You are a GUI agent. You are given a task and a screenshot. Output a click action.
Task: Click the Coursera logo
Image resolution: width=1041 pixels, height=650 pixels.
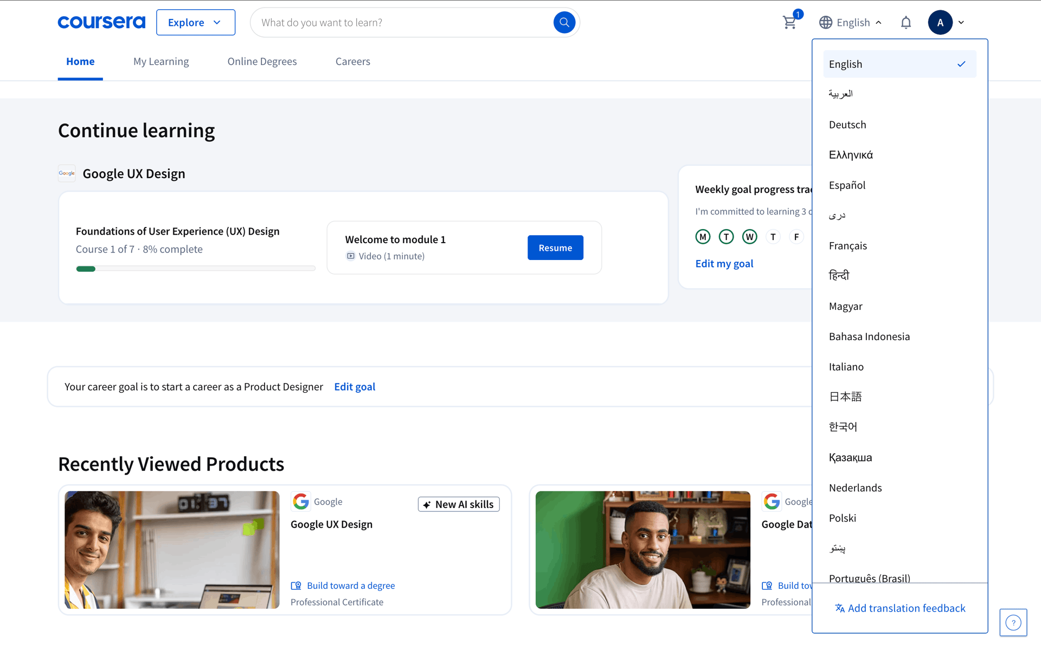(101, 22)
